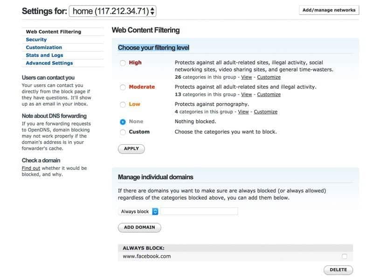
Task: Tick the checkbox for www.facebook.com
Action: pos(344,256)
